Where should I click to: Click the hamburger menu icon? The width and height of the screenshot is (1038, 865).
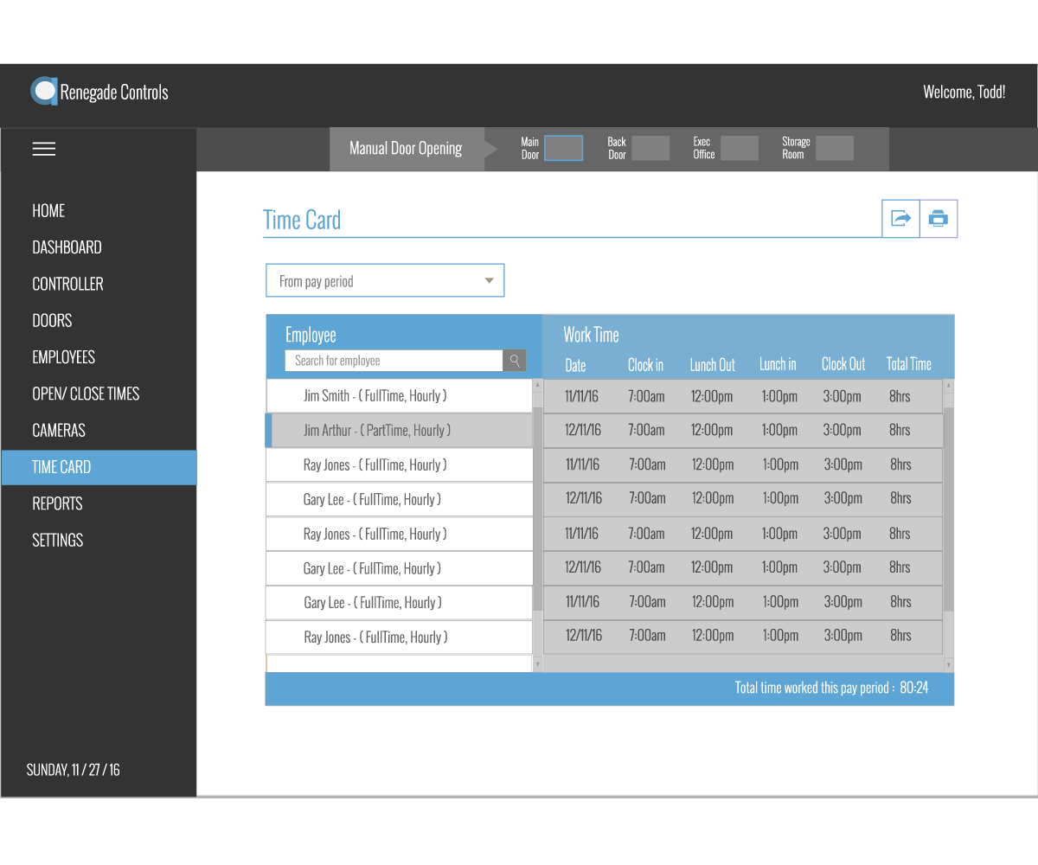[44, 149]
